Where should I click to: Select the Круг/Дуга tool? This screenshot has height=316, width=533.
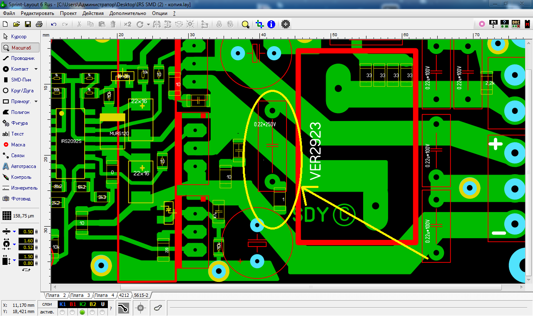20,91
